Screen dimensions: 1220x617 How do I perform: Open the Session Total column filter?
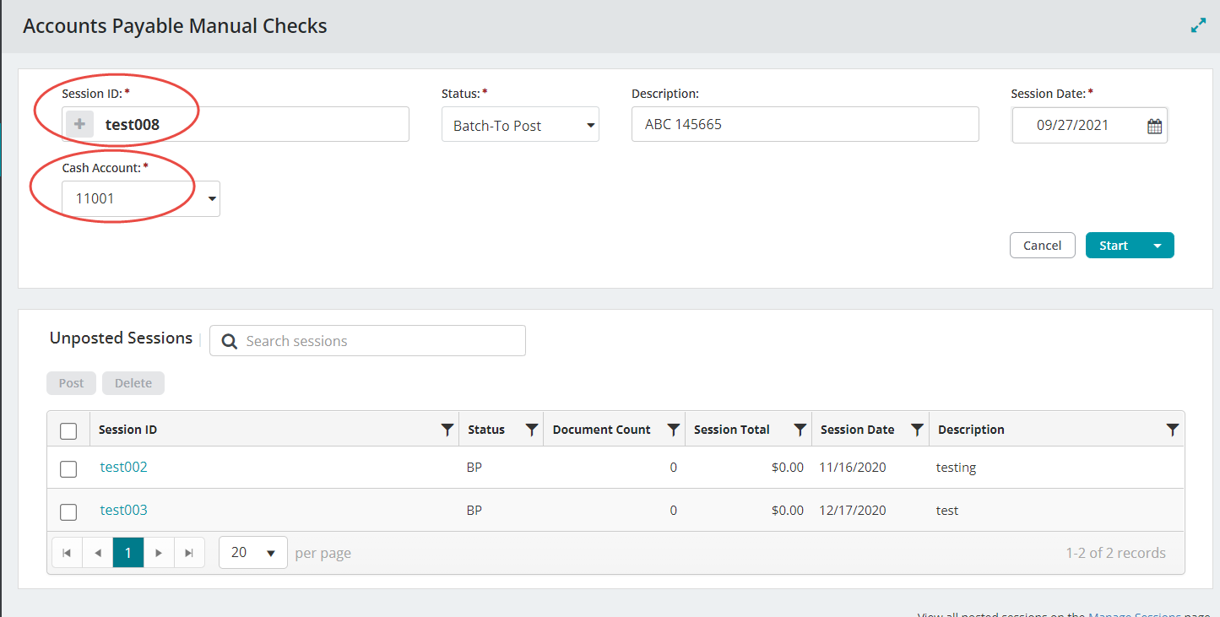point(800,430)
